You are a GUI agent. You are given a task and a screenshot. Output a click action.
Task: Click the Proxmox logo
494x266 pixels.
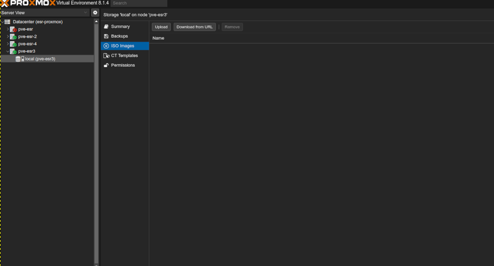pyautogui.click(x=27, y=3)
